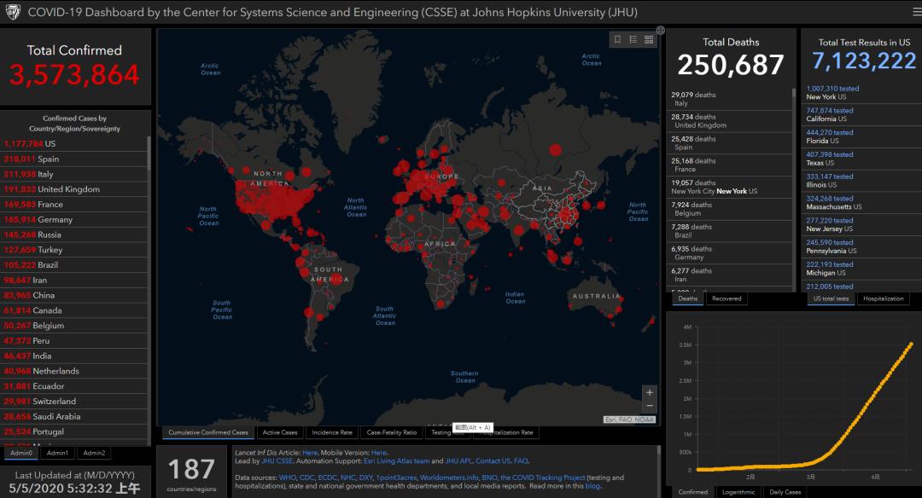Viewport: 922px width, 498px height.
Task: Select the Case-Fatality Ratio tab
Action: 391,432
